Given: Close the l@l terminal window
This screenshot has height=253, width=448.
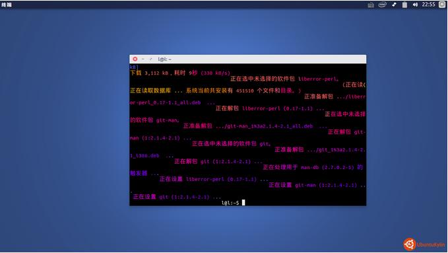Looking at the screenshot, I should [135, 59].
